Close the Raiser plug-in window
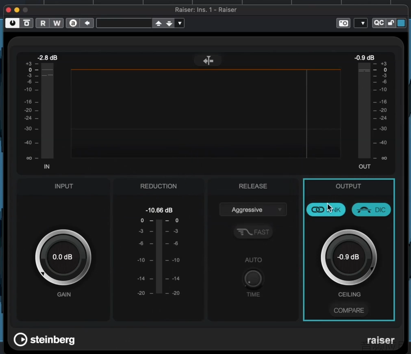The height and width of the screenshot is (354, 411). 9,10
